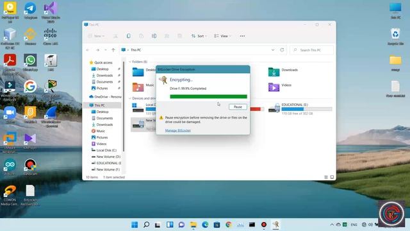Show hidden system tray icons
The image size is (410, 231).
(x=332, y=225)
